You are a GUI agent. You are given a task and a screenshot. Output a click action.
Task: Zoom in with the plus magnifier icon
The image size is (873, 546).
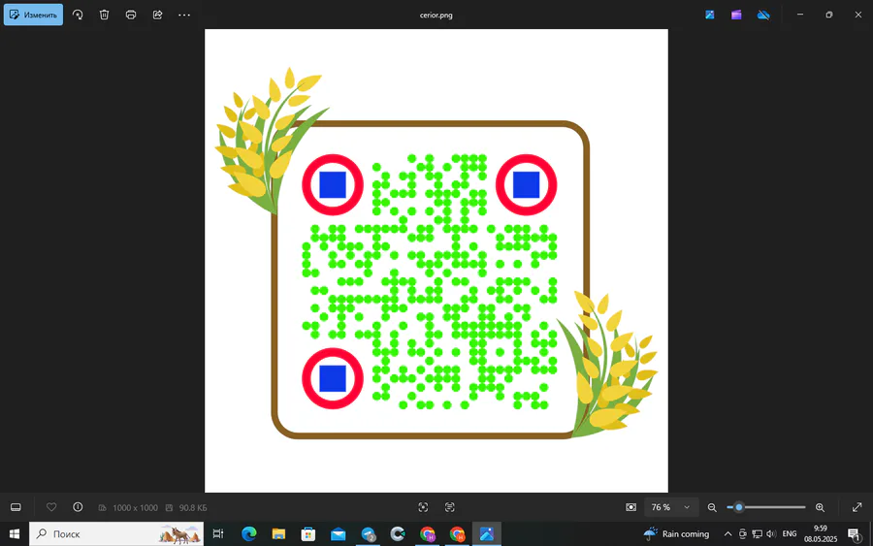820,507
